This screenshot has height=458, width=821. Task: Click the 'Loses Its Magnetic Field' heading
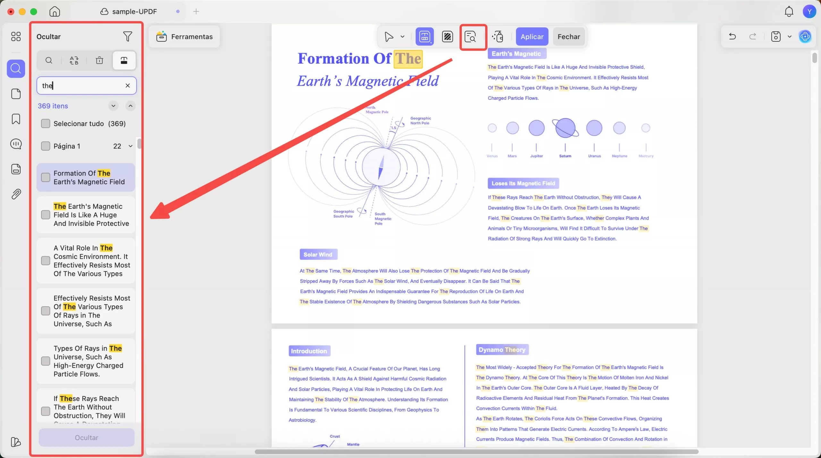[x=523, y=183]
